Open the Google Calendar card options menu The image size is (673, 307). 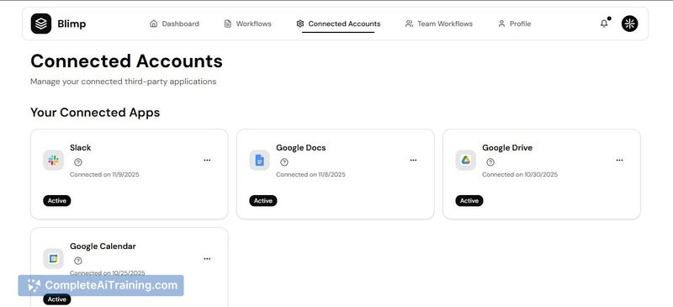click(207, 258)
